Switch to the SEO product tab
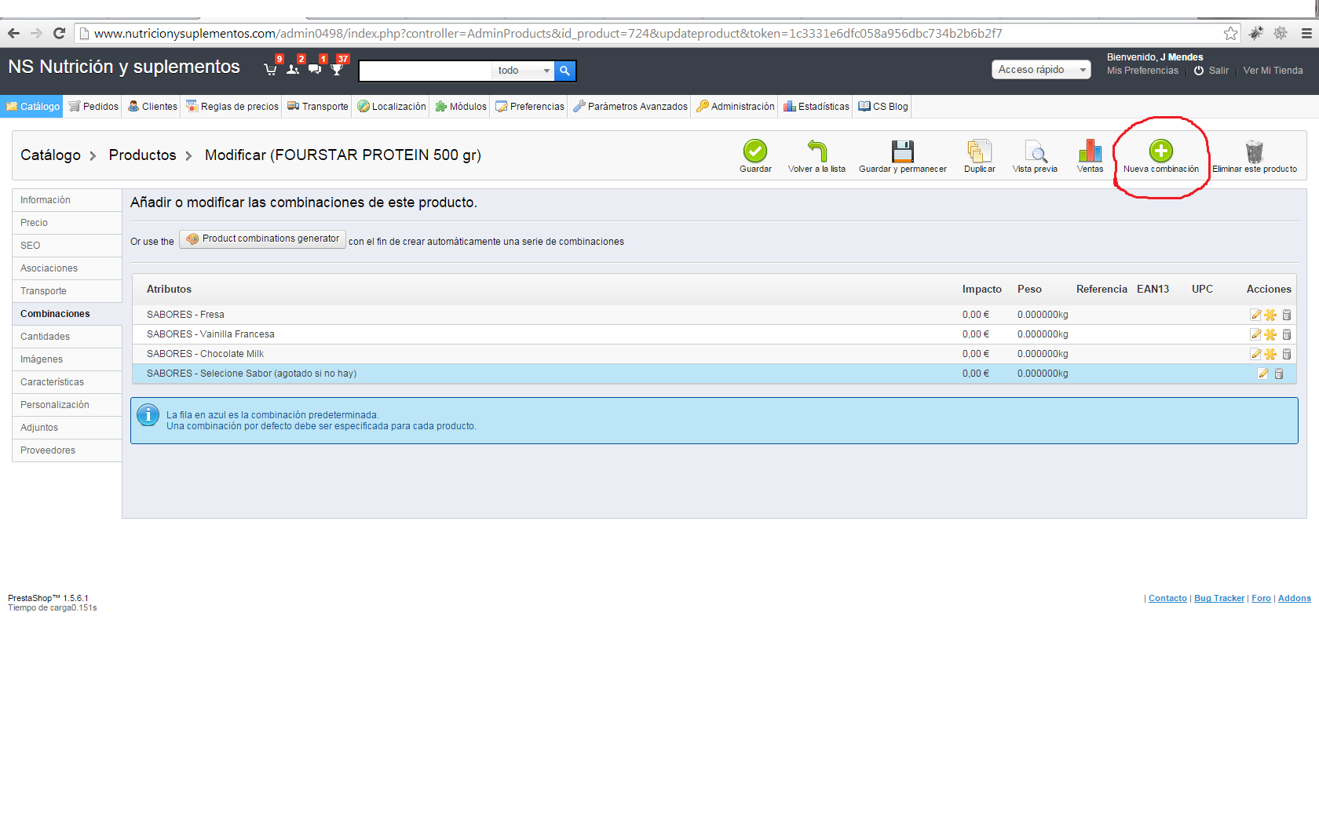Viewport: 1319px width, 824px height. [67, 246]
